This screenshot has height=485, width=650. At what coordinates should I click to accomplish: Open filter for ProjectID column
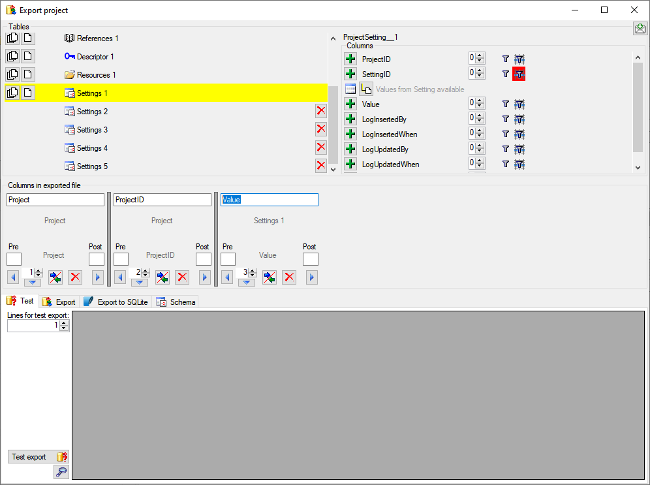[505, 59]
